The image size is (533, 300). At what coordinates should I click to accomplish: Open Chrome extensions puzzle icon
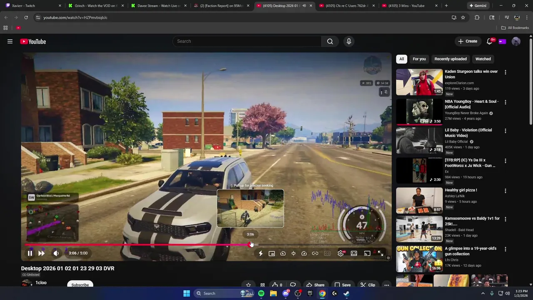pyautogui.click(x=477, y=17)
